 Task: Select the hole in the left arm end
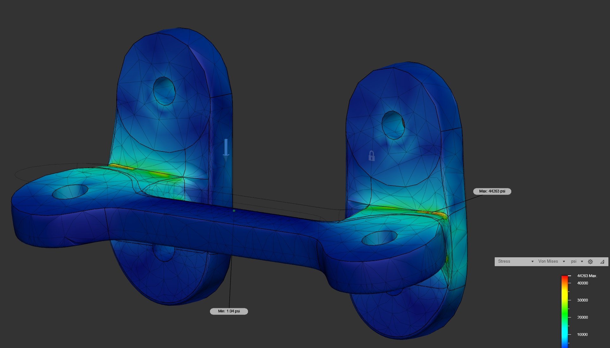70,192
